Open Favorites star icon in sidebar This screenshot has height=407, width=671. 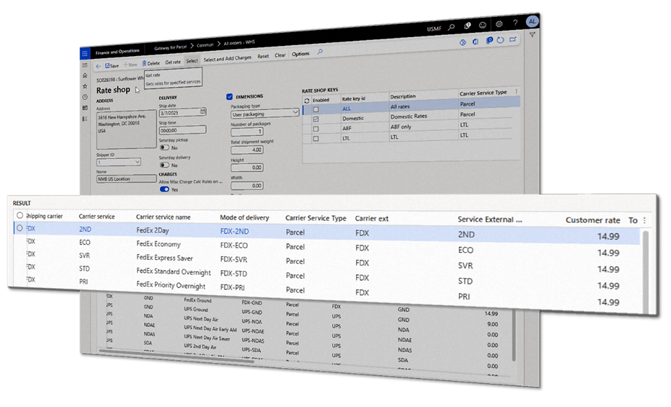(x=85, y=86)
